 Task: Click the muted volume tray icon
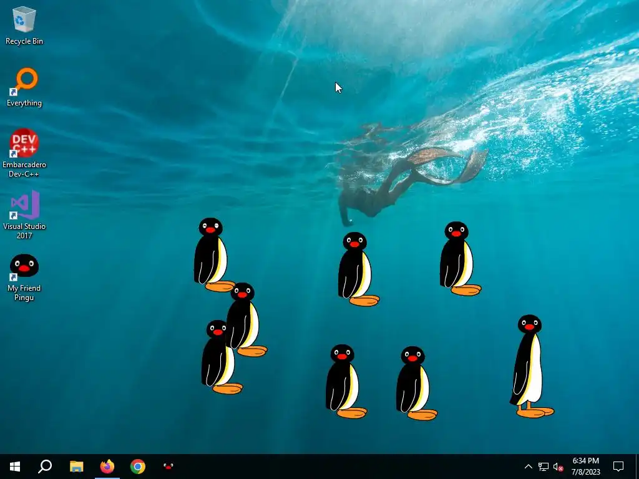pyautogui.click(x=559, y=467)
